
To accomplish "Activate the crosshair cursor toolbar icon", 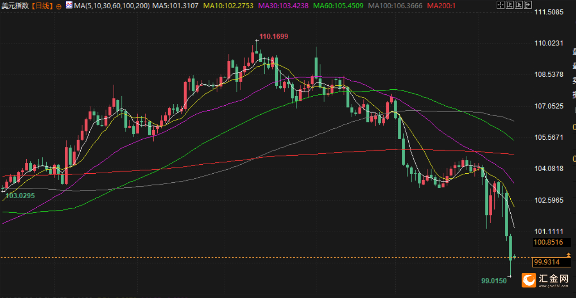I will pos(500,5).
